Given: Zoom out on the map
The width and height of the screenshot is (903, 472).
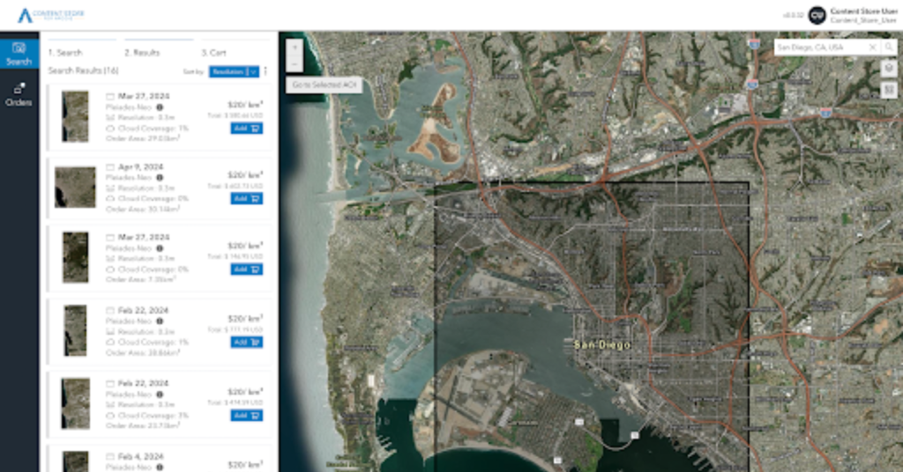Looking at the screenshot, I should pos(294,63).
